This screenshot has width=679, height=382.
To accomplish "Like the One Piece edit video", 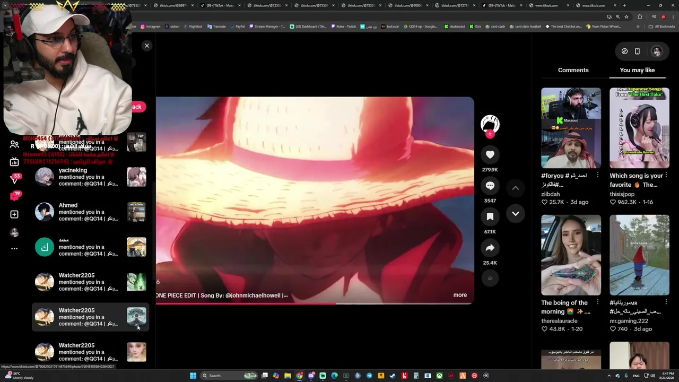I will [490, 154].
